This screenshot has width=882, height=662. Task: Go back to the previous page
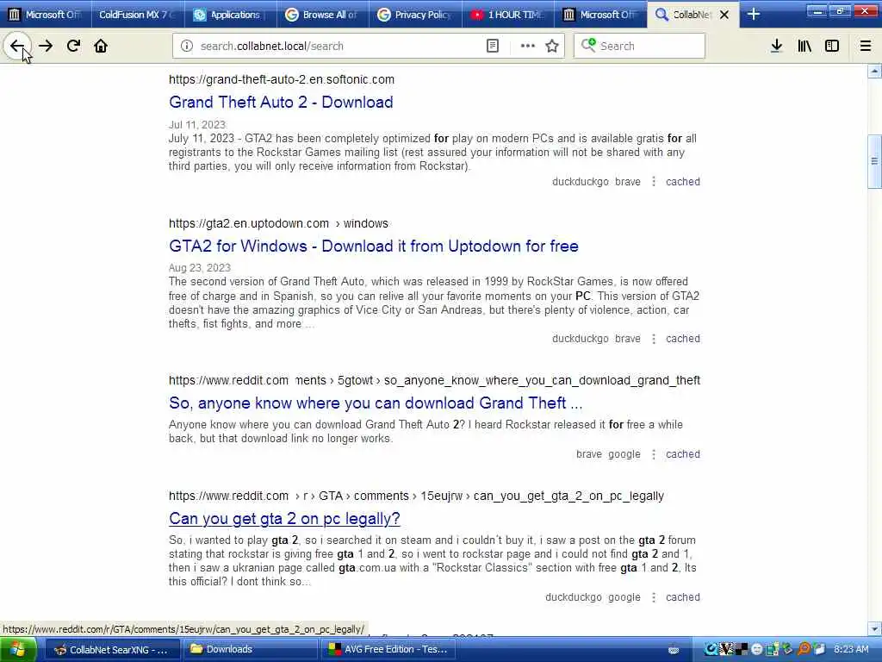[x=17, y=47]
